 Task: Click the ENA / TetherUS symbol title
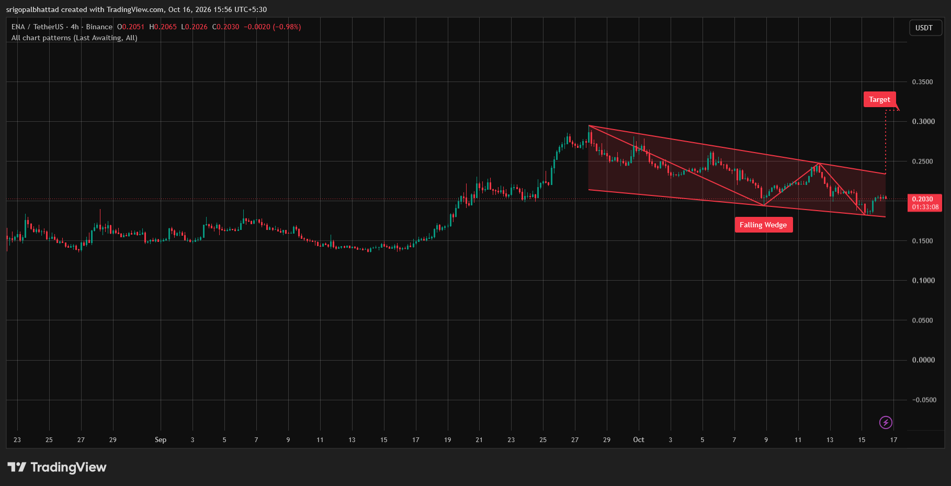[37, 27]
